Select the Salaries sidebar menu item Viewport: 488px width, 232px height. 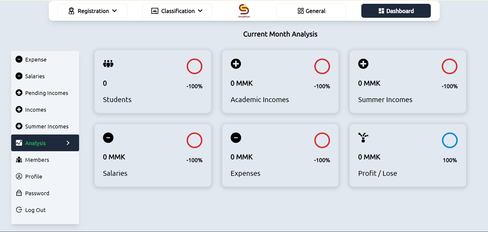pyautogui.click(x=35, y=76)
